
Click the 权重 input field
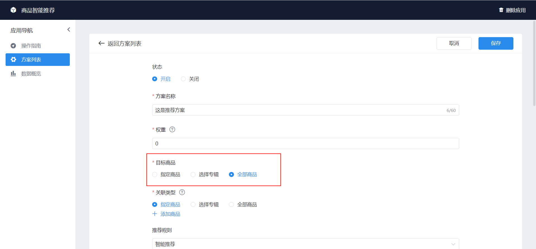coord(305,143)
